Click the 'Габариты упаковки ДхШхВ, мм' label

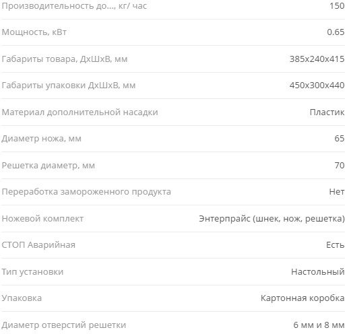pos(69,86)
